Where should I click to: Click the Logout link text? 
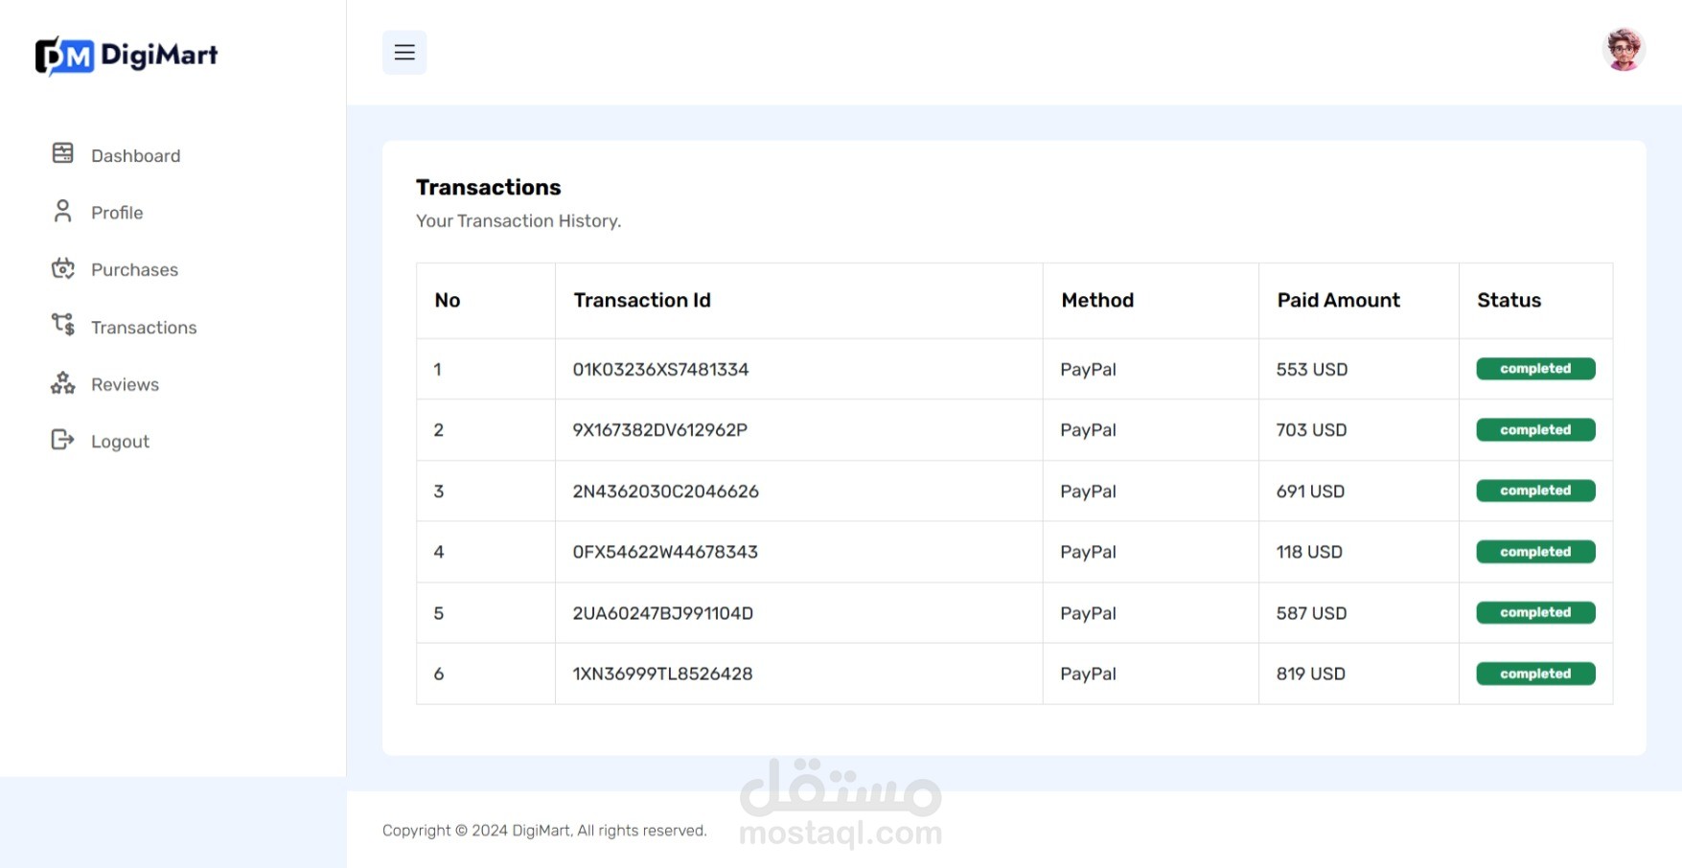[x=120, y=442]
